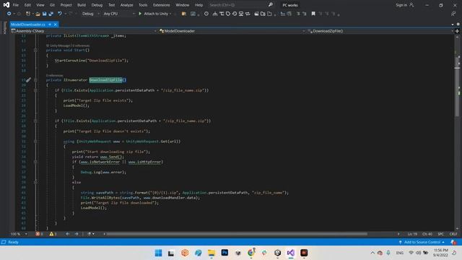
Task: Click the navigate previous issue arrow
Action: (67, 234)
